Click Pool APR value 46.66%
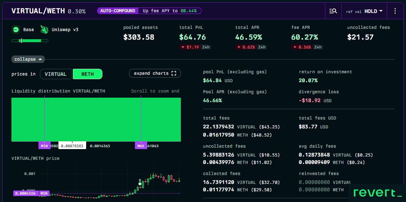Viewport: 406px width, 202px height. tap(212, 100)
